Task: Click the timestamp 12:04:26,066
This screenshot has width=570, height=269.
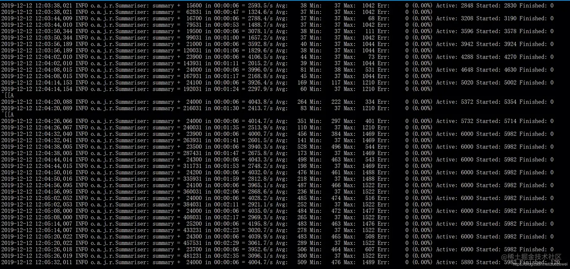Action: pos(54,121)
